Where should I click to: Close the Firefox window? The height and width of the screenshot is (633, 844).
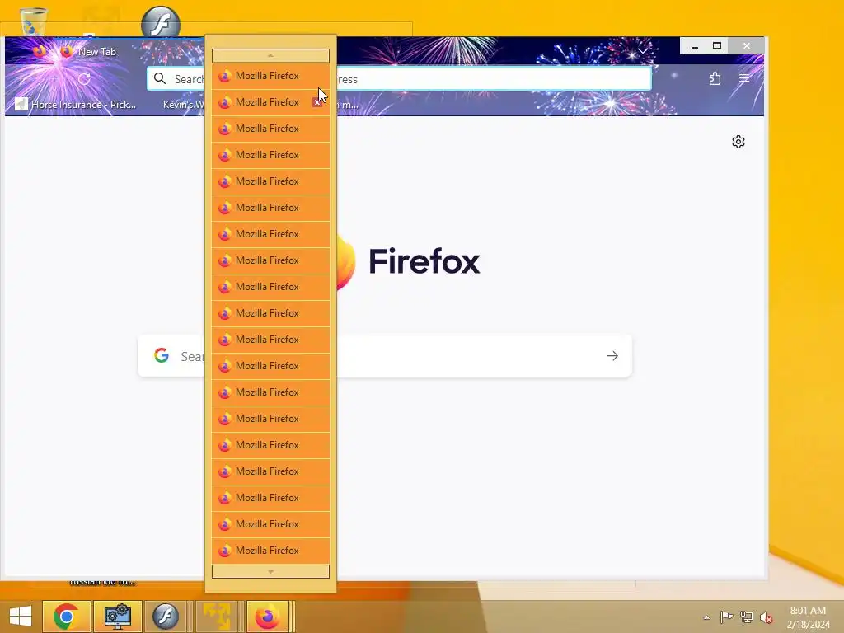coord(746,46)
